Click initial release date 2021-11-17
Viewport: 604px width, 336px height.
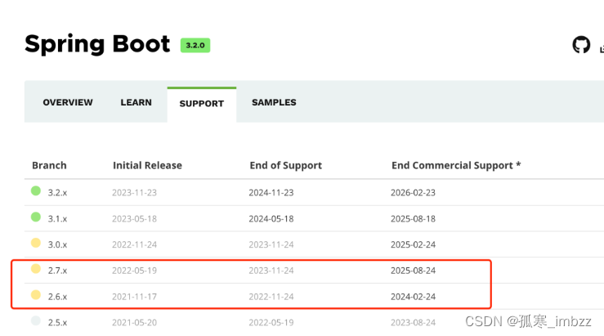coord(134,297)
